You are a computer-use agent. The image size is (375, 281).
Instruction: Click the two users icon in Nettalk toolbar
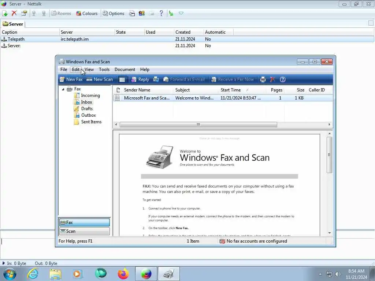click(x=142, y=14)
